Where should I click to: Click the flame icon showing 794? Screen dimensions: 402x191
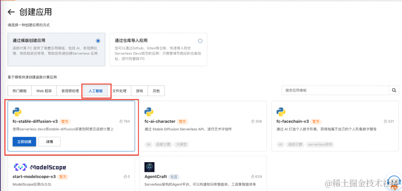(x=121, y=121)
